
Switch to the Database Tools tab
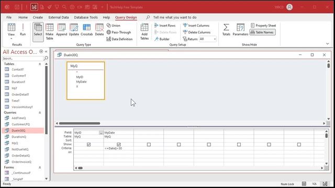[86, 17]
